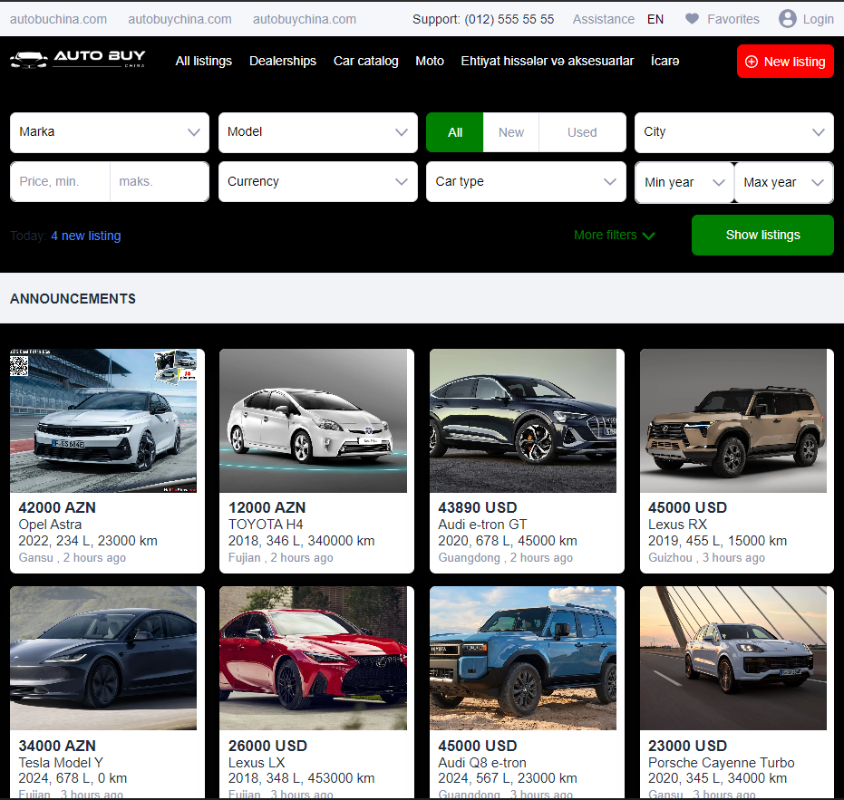This screenshot has height=800, width=844.
Task: Switch the condition filter to Used
Action: click(582, 132)
